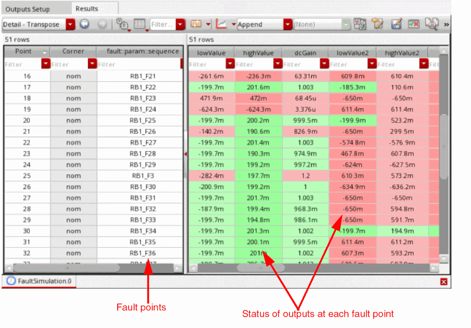Select the FaultSimulation.0 history tab
This screenshot has height=328, width=471.
pyautogui.click(x=40, y=281)
